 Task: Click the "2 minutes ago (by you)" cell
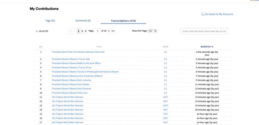207,59
